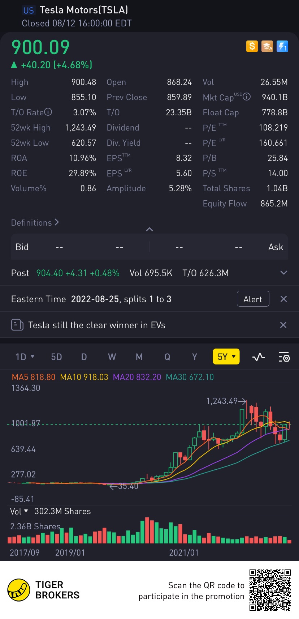Tap the 302.3M Shares volume label
Image resolution: width=299 pixels, height=619 pixels.
coord(62,511)
